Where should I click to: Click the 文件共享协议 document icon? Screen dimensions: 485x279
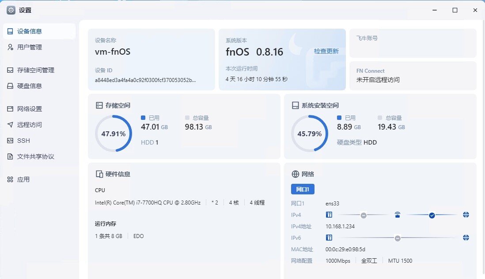tap(10, 156)
